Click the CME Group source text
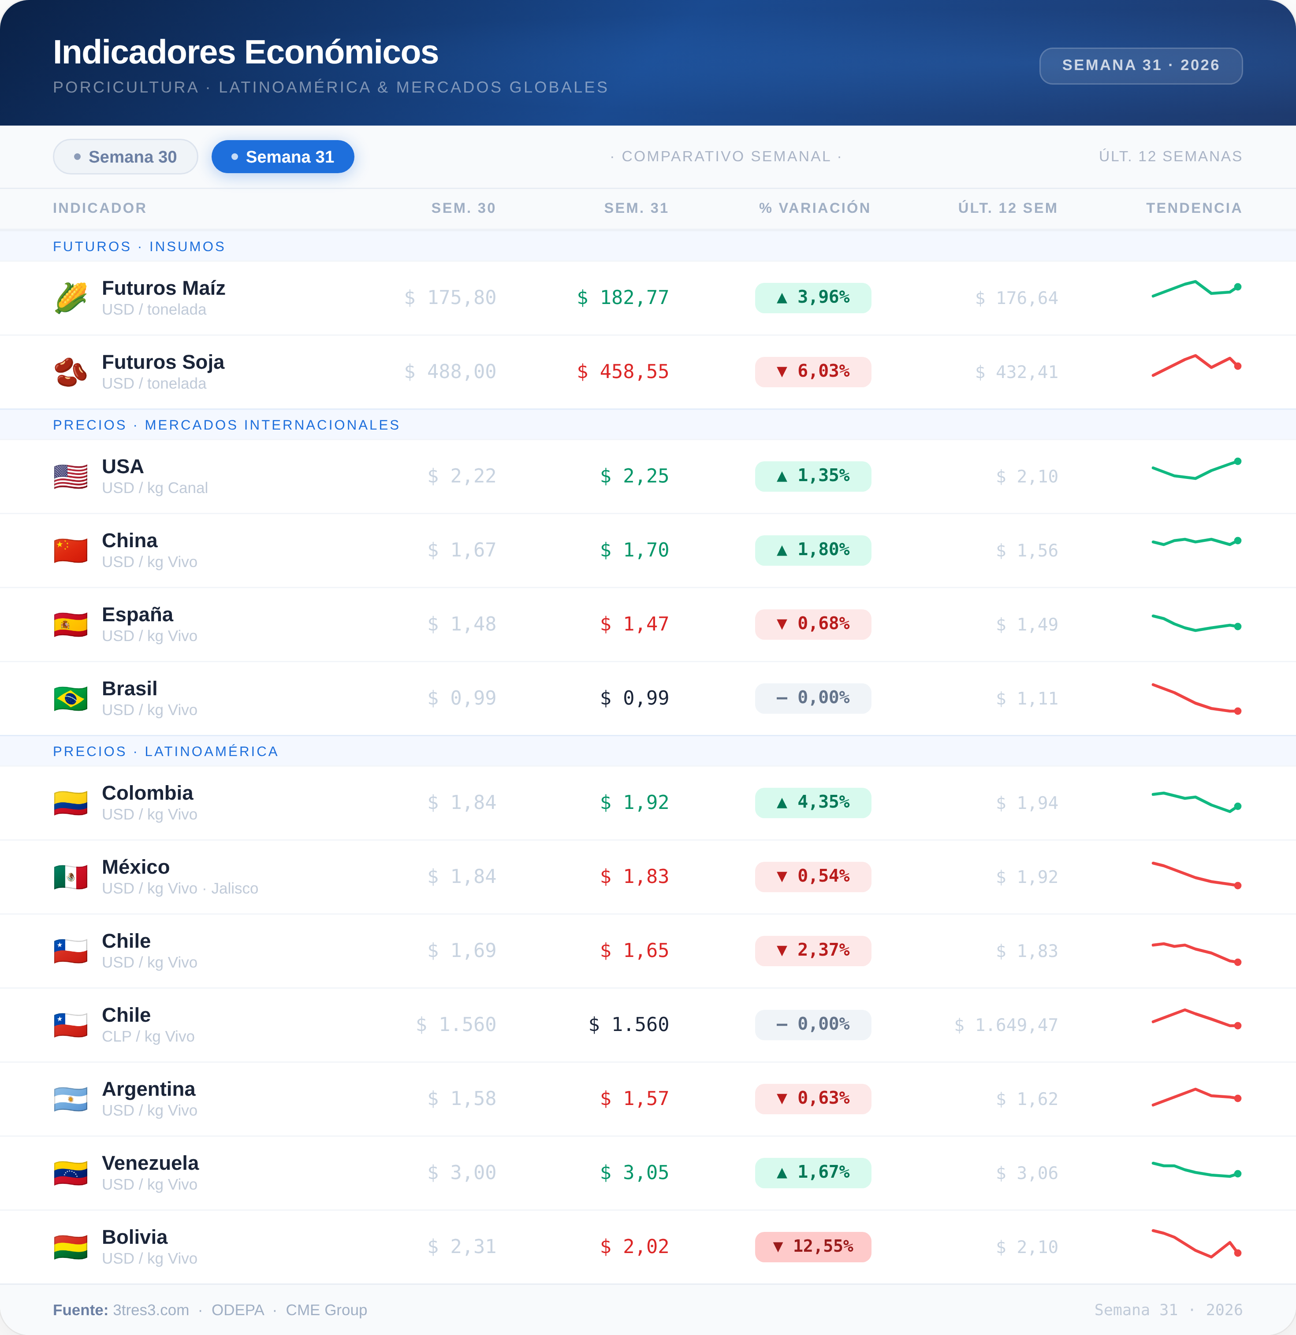This screenshot has width=1296, height=1335. [326, 1310]
